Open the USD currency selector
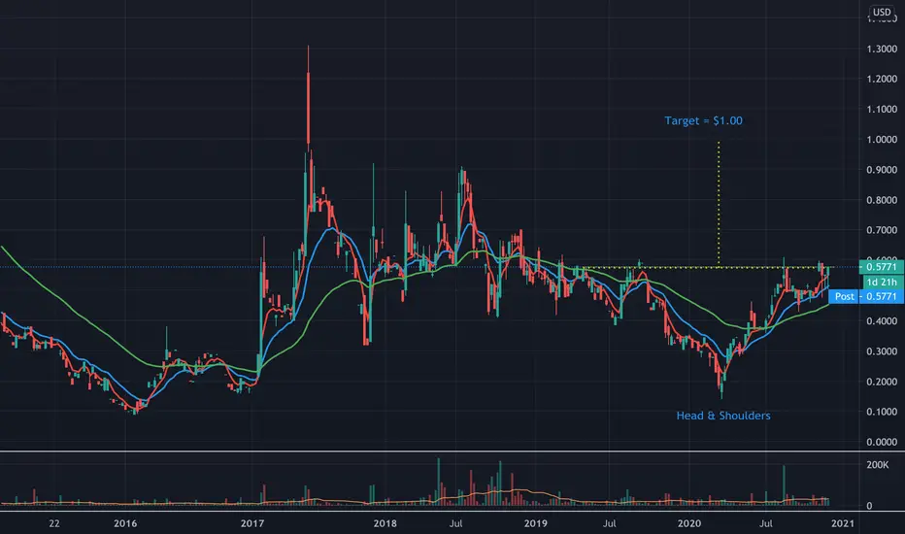The image size is (905, 534). tap(881, 12)
